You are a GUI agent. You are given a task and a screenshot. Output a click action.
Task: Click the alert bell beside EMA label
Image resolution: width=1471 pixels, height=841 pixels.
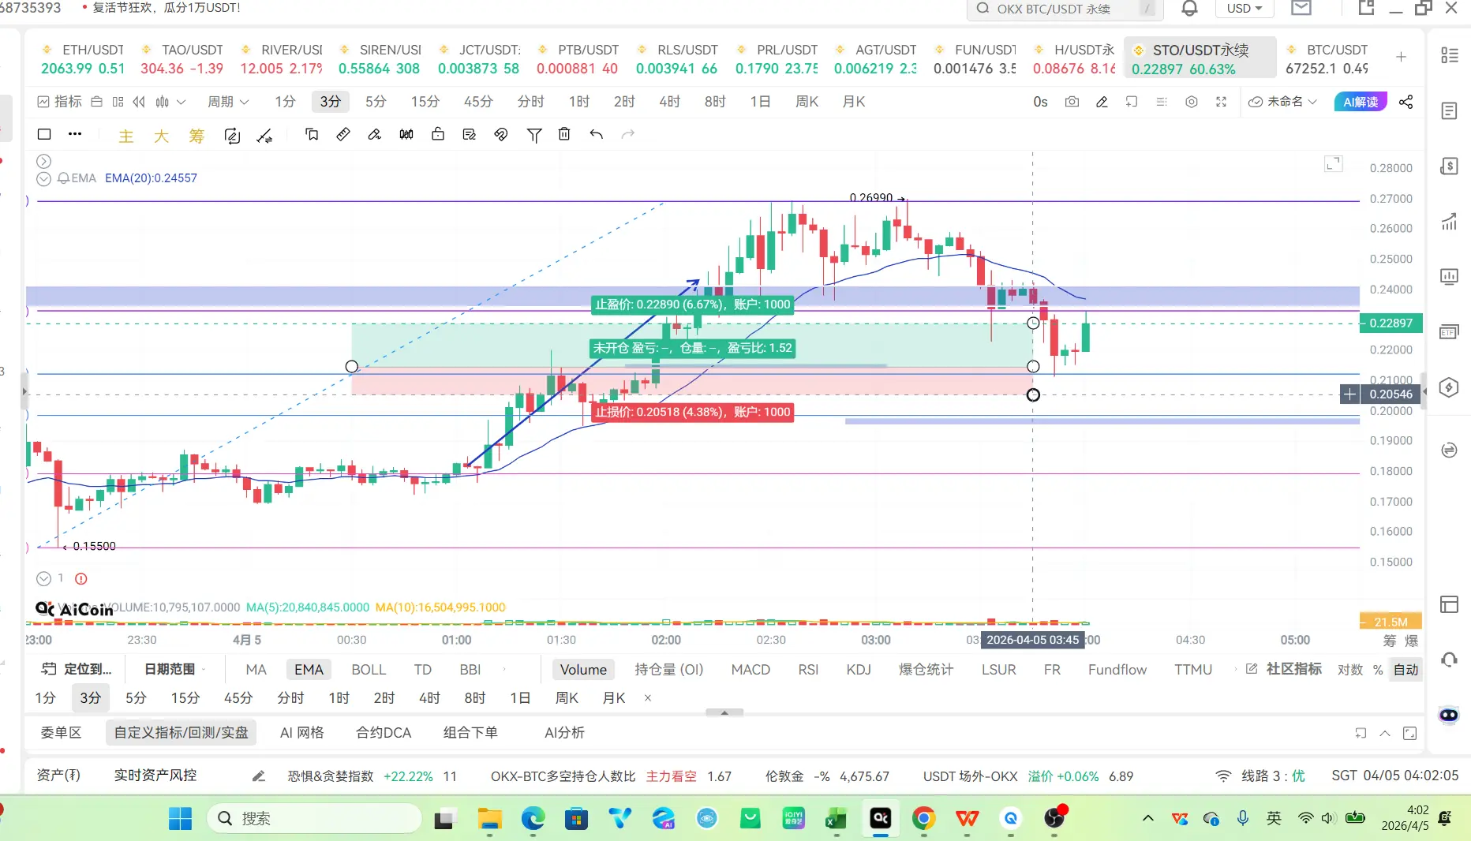(x=64, y=178)
